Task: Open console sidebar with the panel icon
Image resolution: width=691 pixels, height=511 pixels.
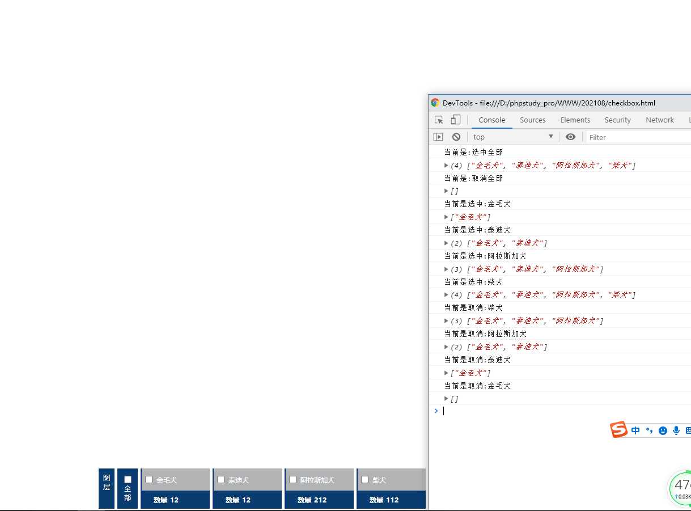Action: point(438,137)
